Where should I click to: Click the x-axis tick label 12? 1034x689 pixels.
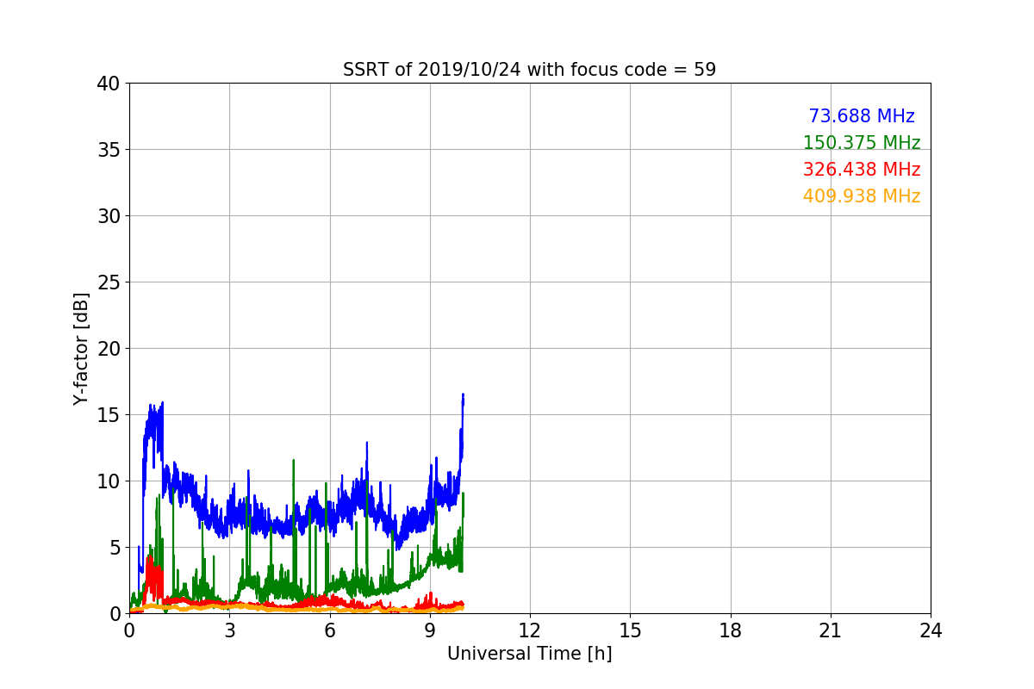click(530, 630)
